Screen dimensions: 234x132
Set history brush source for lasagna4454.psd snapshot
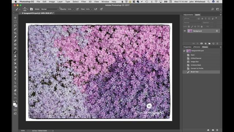[184, 51]
